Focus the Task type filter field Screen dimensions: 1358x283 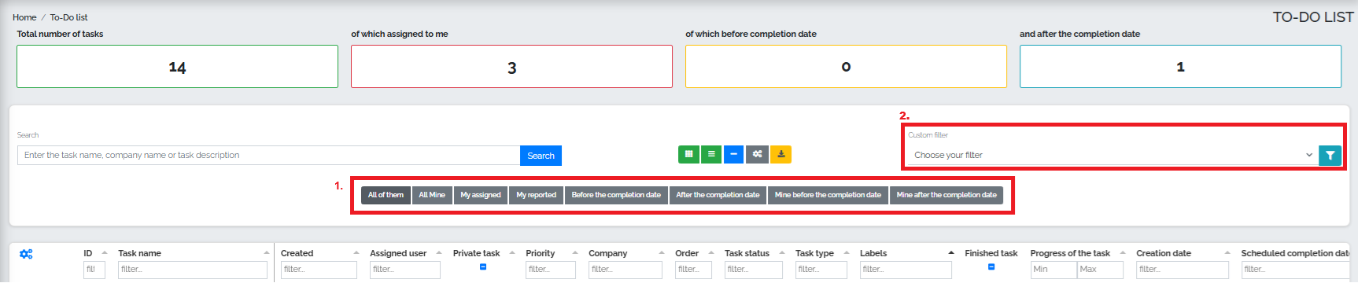point(821,270)
